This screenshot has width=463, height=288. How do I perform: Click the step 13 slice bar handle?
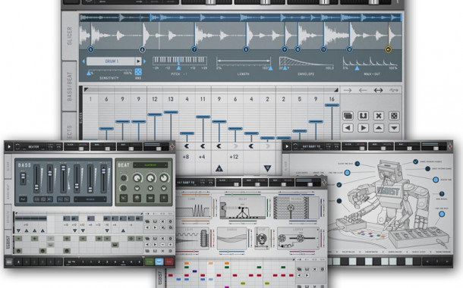(x=171, y=112)
